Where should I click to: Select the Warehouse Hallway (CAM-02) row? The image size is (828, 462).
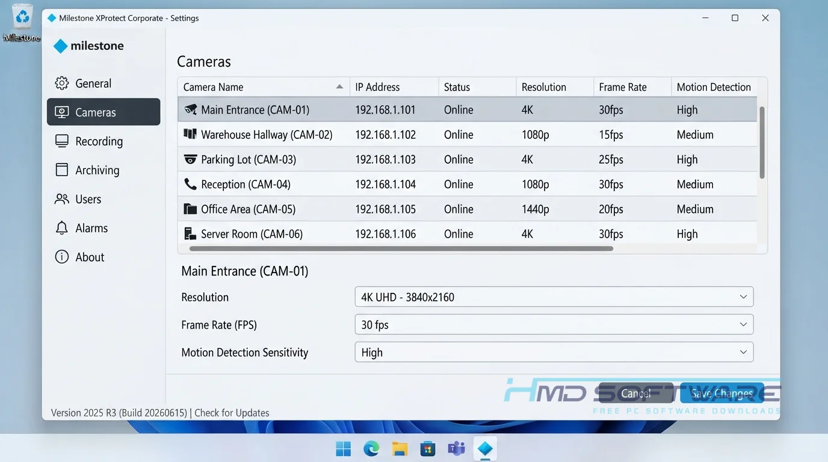pos(467,134)
